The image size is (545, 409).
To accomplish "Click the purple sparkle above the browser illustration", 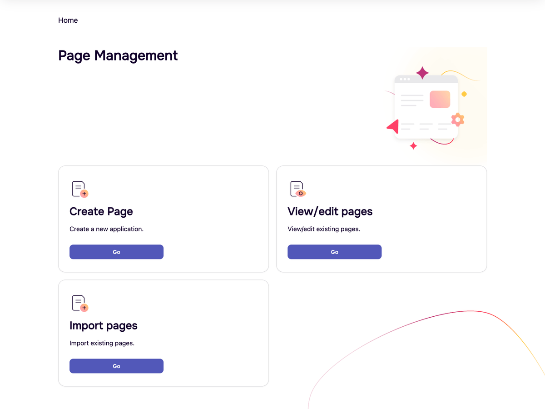I will [422, 73].
